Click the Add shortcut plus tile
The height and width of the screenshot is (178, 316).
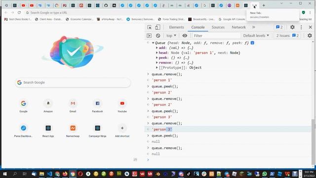point(122,131)
